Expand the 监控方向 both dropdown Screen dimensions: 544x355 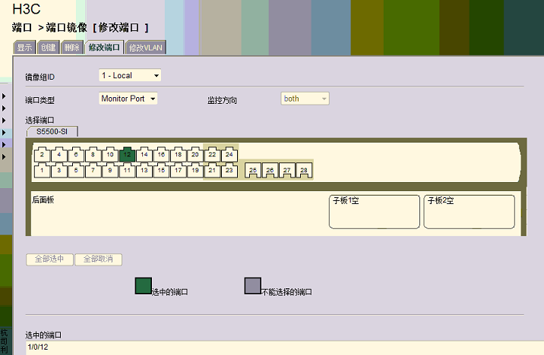[x=305, y=99]
